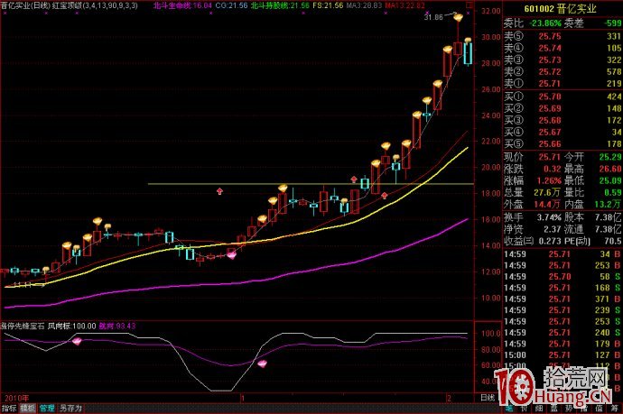Screen dimensions: 623x414
Task: Switch to the 筹 tab in the quote panel
Action: 615,409
